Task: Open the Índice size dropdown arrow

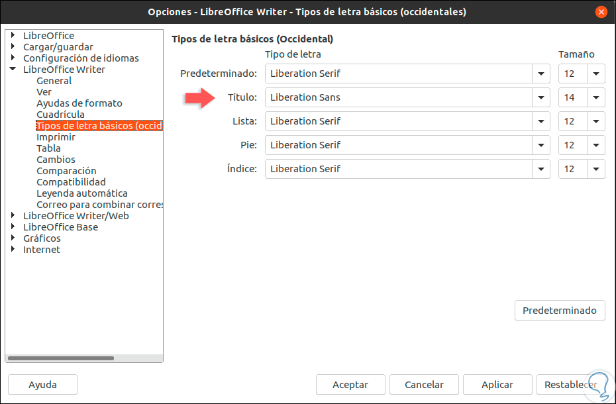Action: (596, 169)
